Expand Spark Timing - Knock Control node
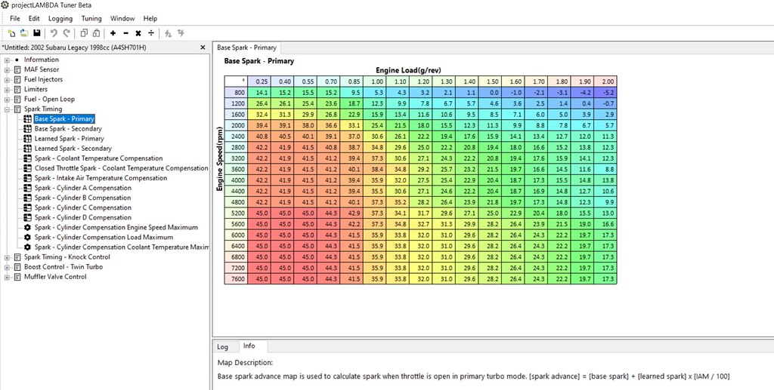The height and width of the screenshot is (390, 774). [x=8, y=257]
